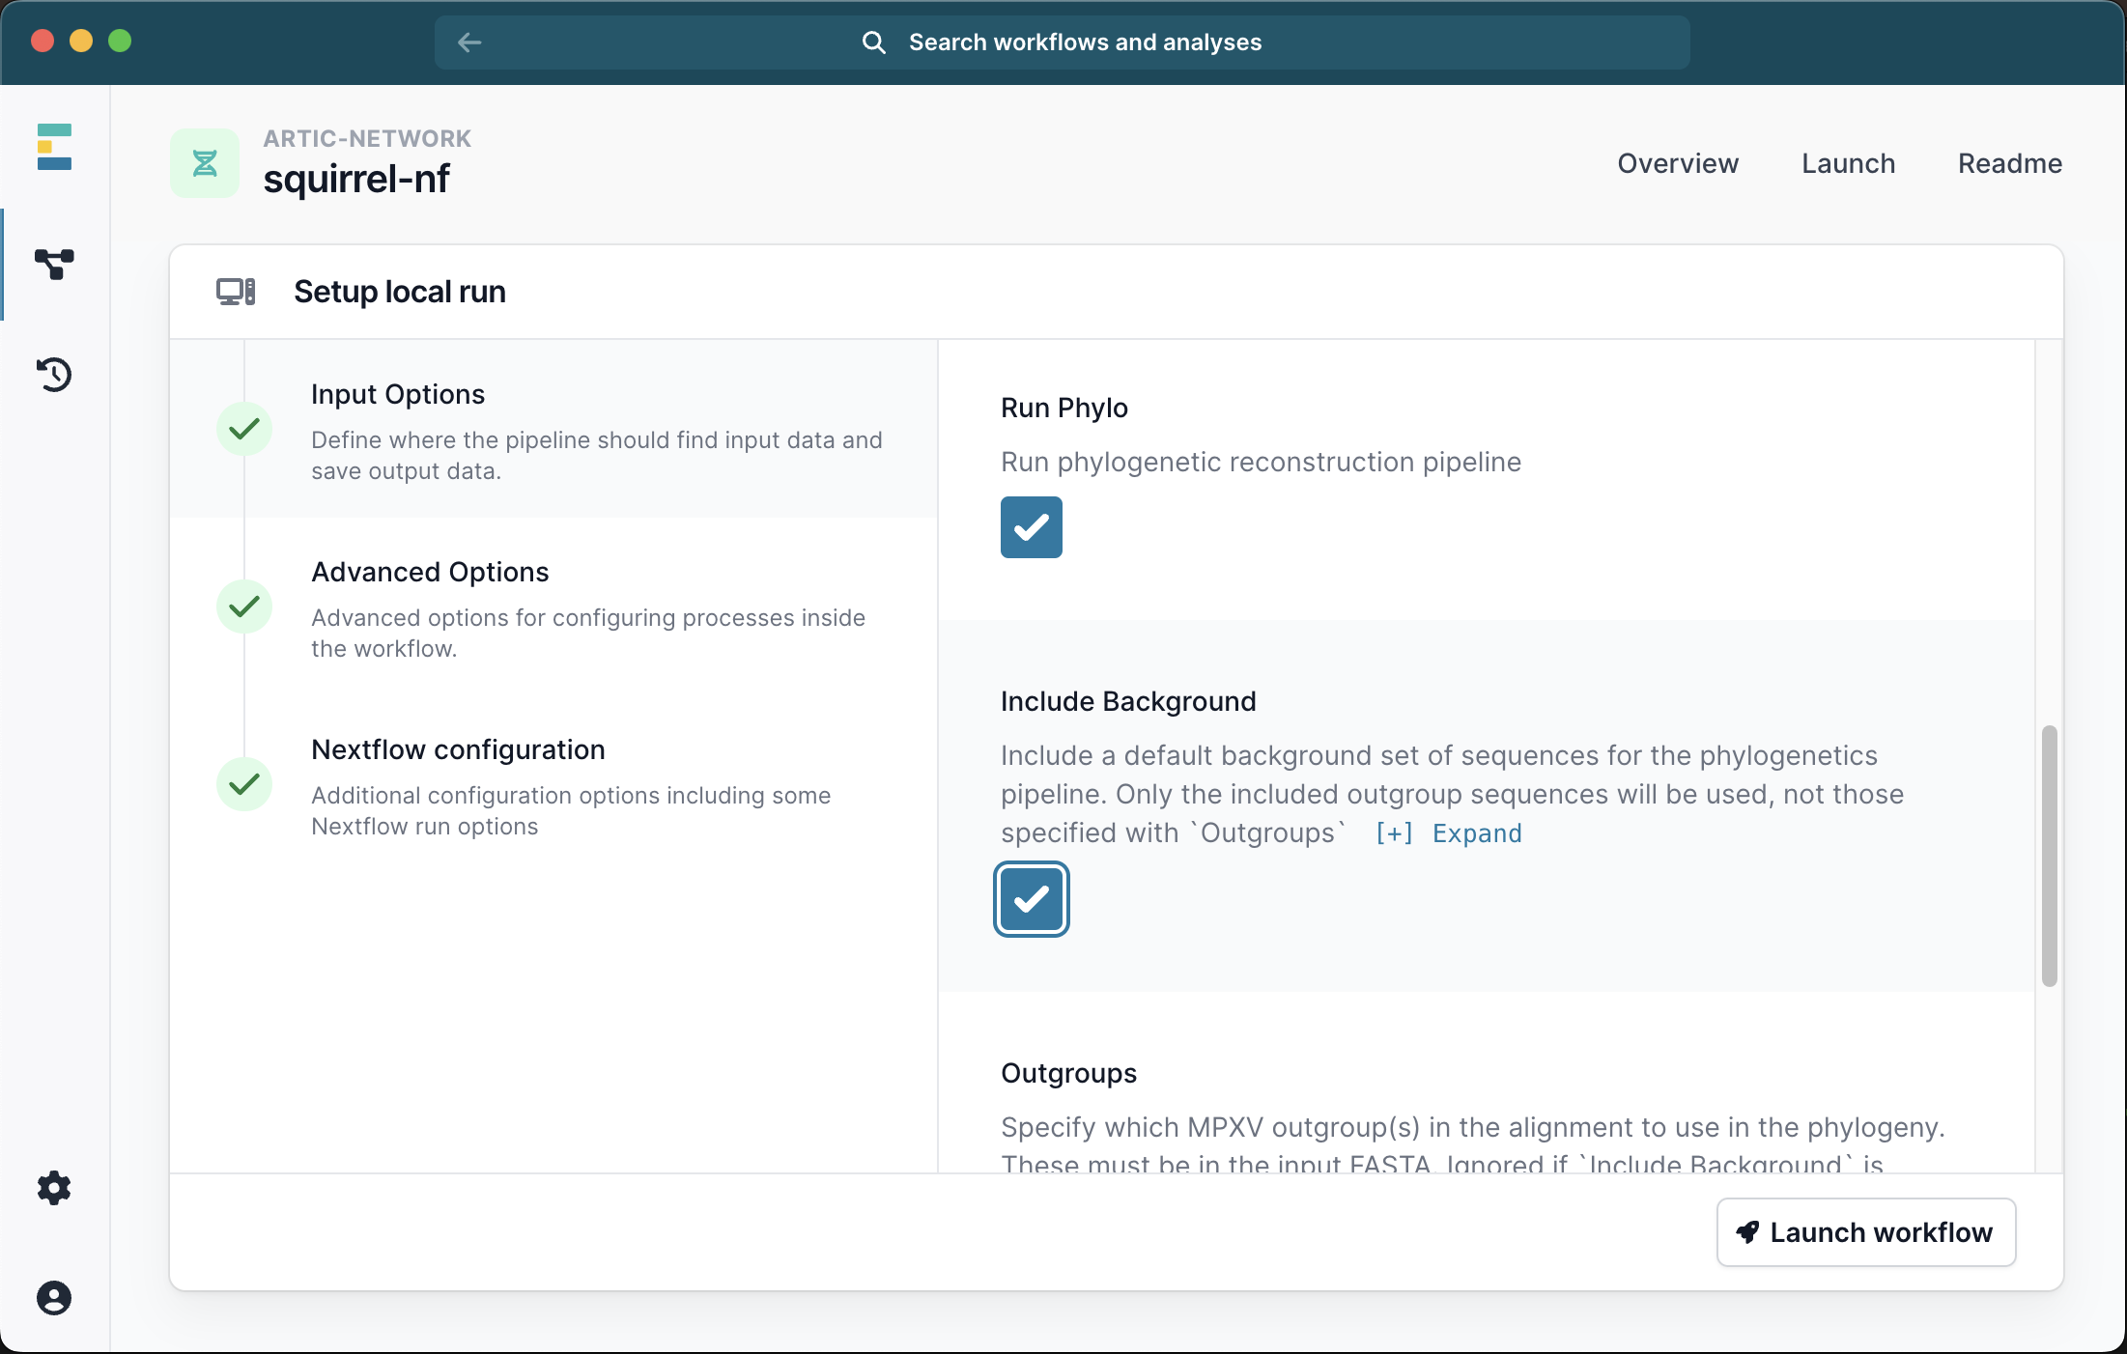The width and height of the screenshot is (2127, 1354).
Task: Toggle the Include Background checkbox
Action: (x=1031, y=899)
